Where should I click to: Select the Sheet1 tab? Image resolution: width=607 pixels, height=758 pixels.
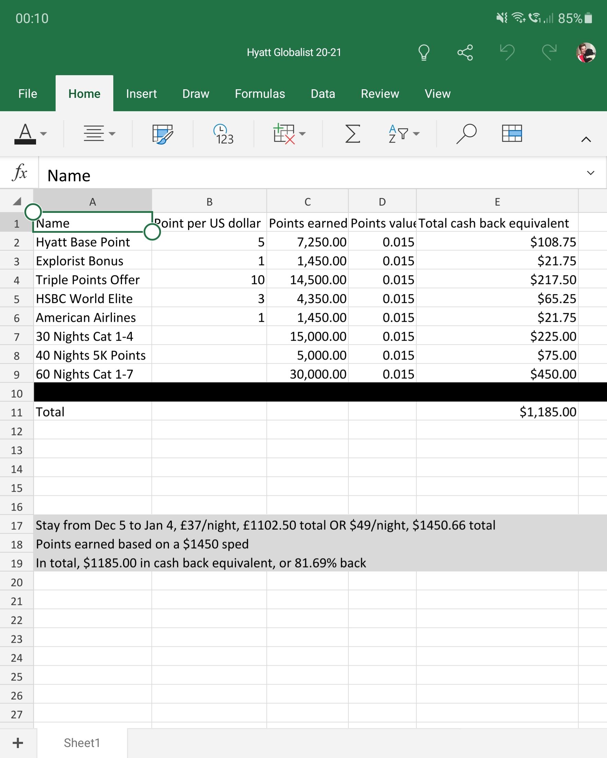pos(82,743)
